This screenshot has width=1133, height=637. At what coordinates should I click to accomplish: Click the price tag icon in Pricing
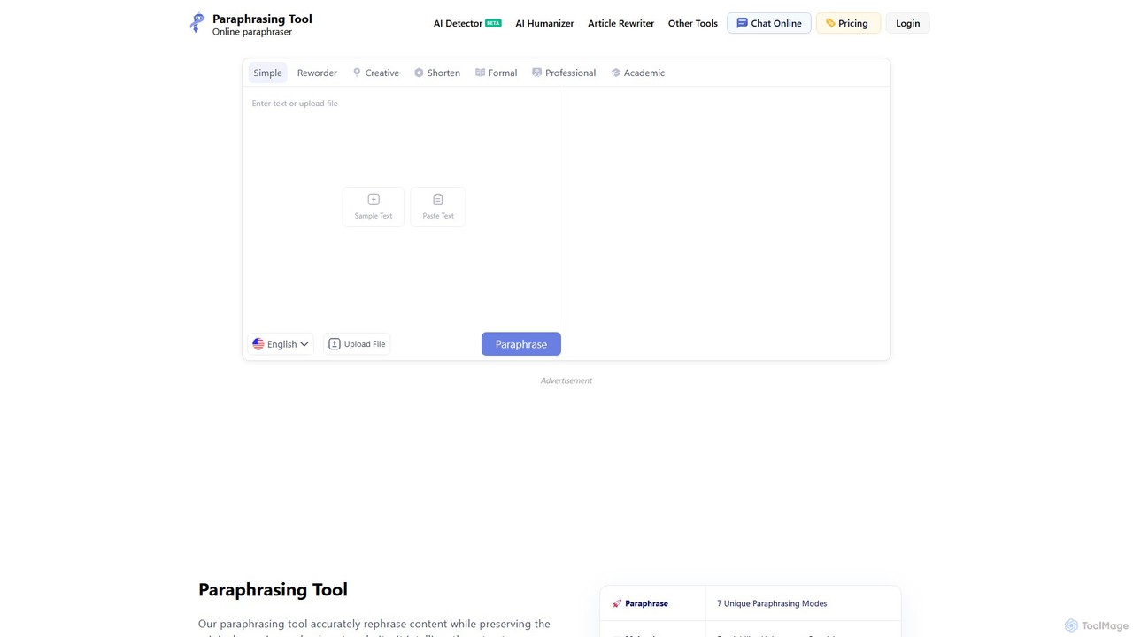830,23
